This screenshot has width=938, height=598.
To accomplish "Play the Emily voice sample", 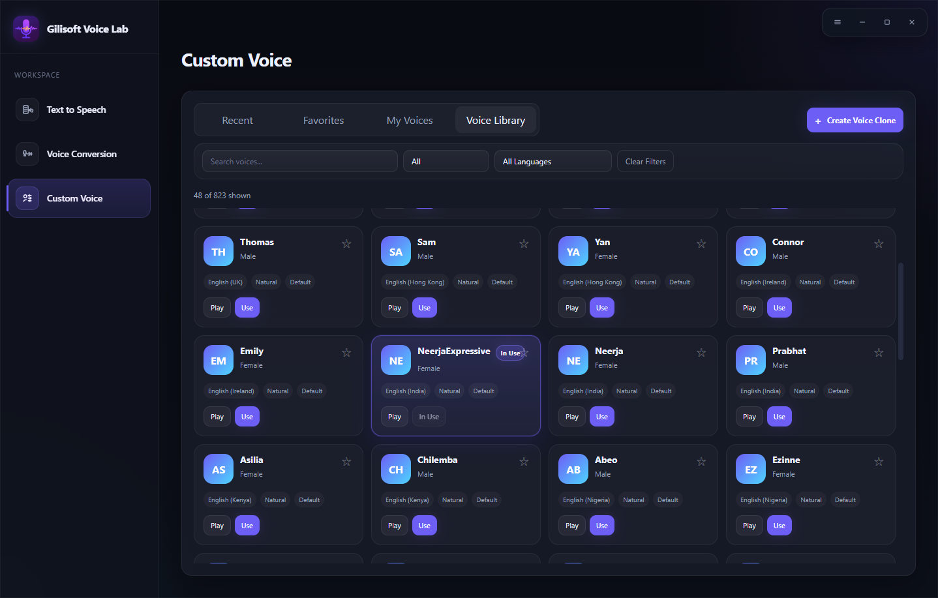I will [x=217, y=417].
